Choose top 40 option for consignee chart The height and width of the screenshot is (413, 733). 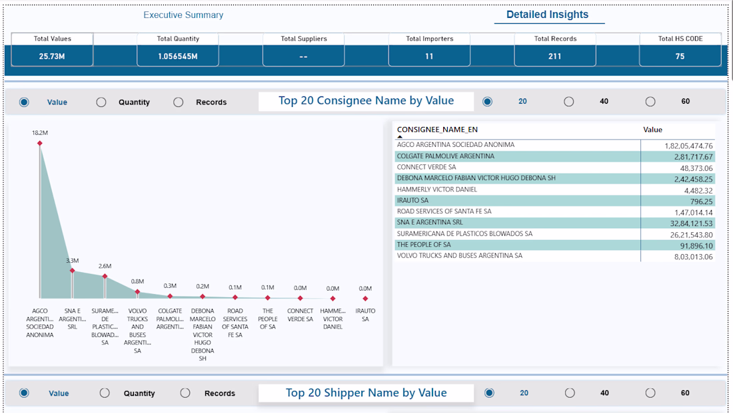tap(568, 101)
